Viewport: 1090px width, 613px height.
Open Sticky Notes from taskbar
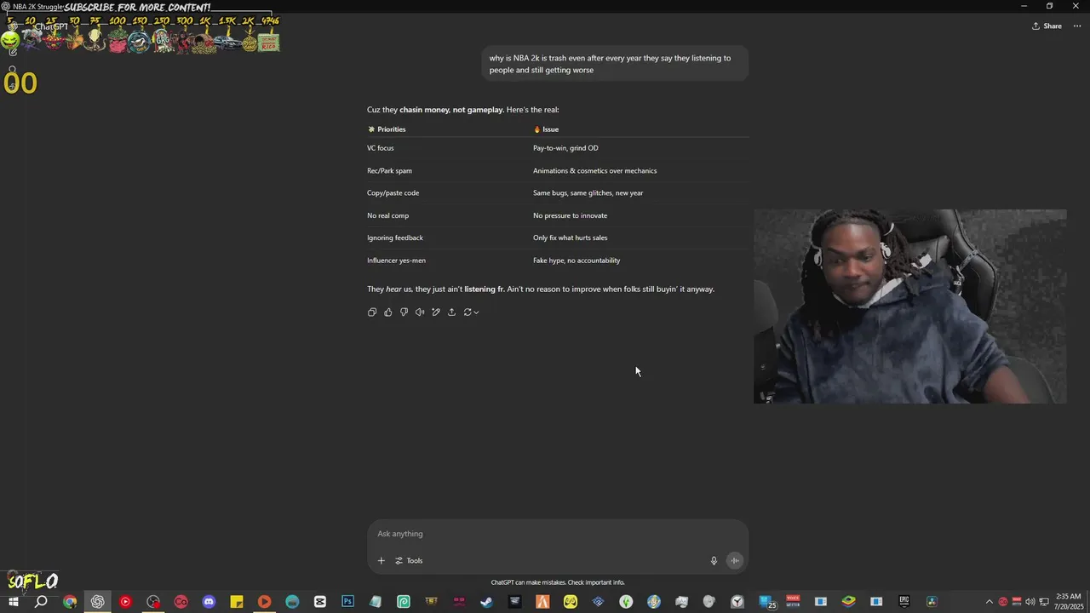(x=237, y=602)
